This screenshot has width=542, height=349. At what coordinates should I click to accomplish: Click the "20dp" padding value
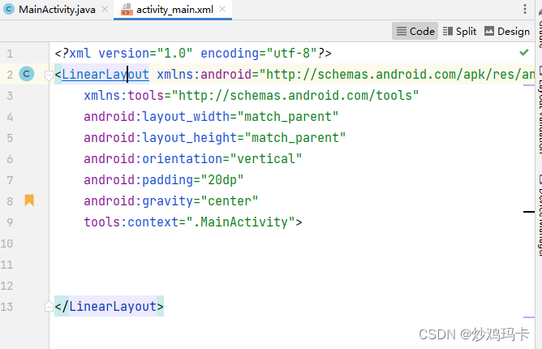[222, 180]
